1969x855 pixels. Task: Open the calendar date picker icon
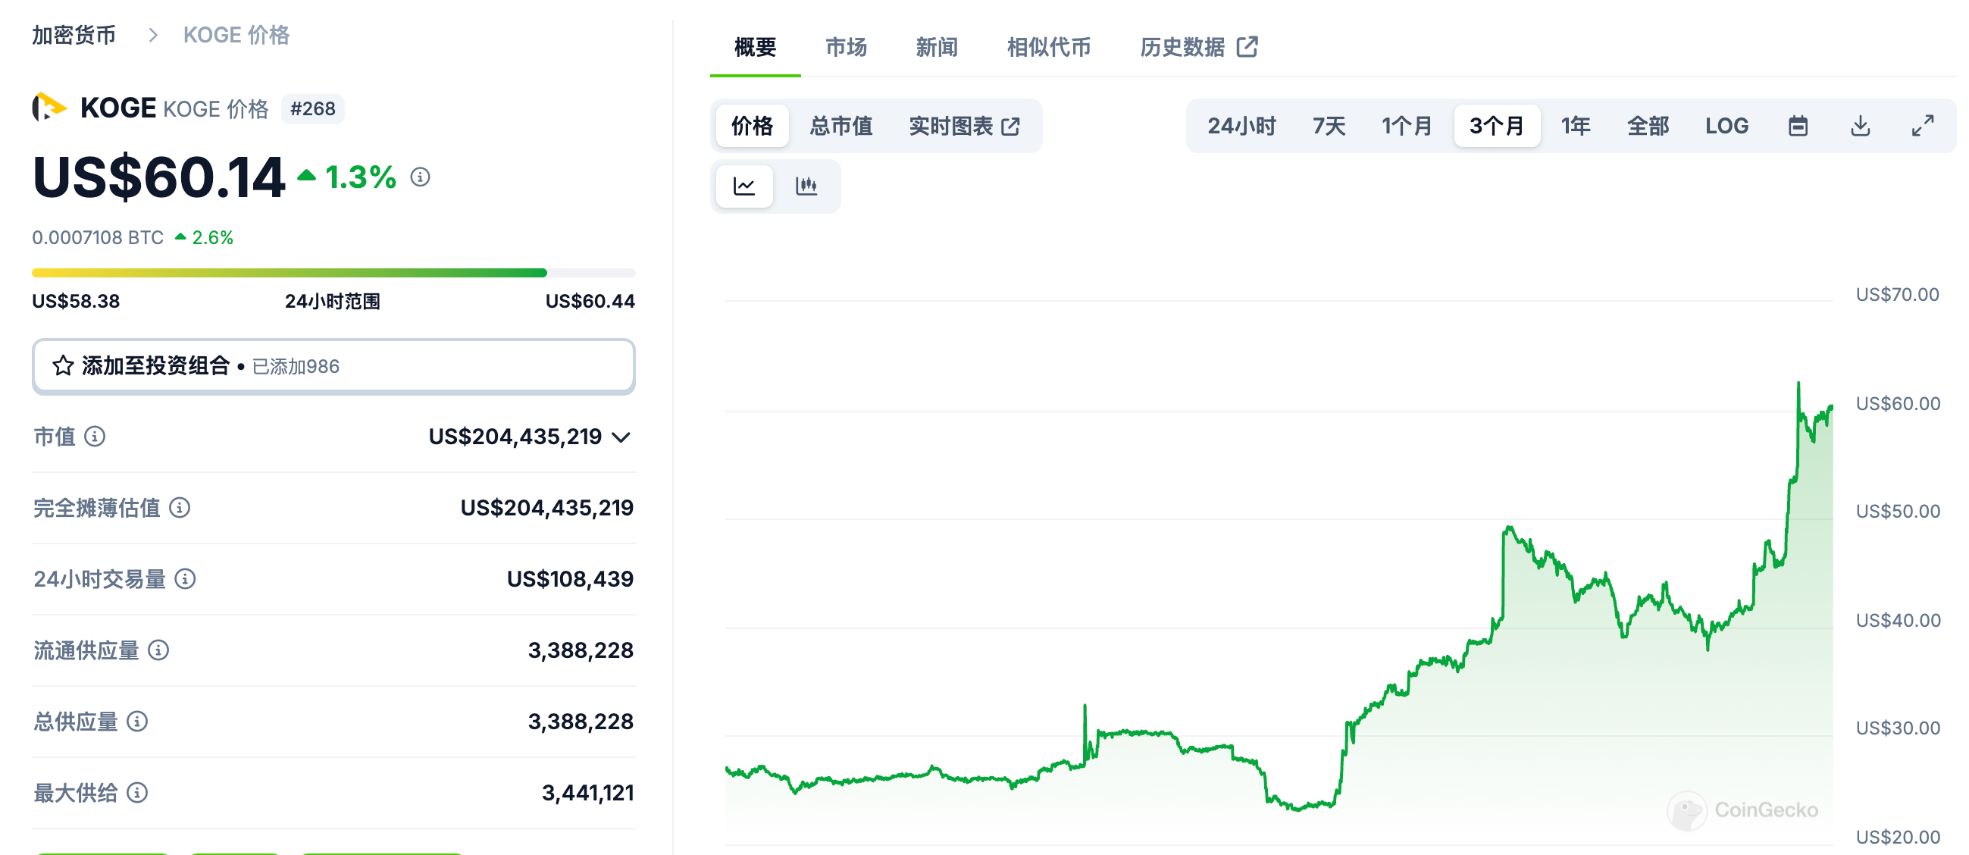[x=1798, y=125]
